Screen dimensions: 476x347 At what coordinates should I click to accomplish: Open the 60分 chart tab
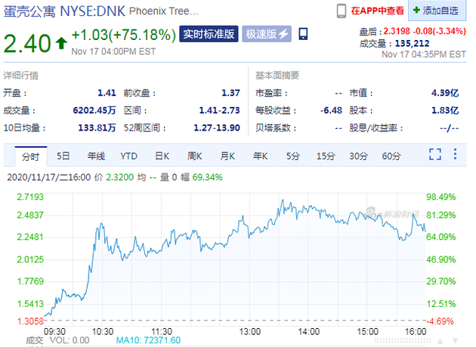391,156
